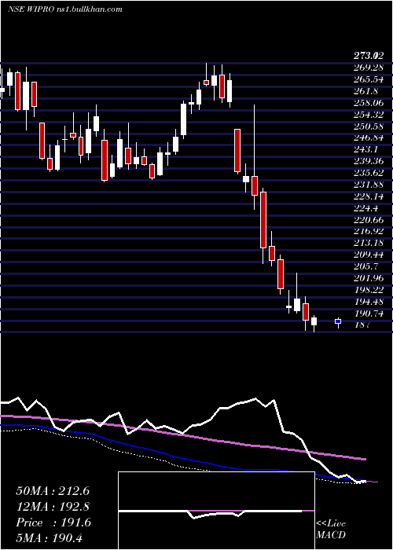Image resolution: width=393 pixels, height=550 pixels.
Task: Click the 201.96 price level label
Action: pos(369,278)
